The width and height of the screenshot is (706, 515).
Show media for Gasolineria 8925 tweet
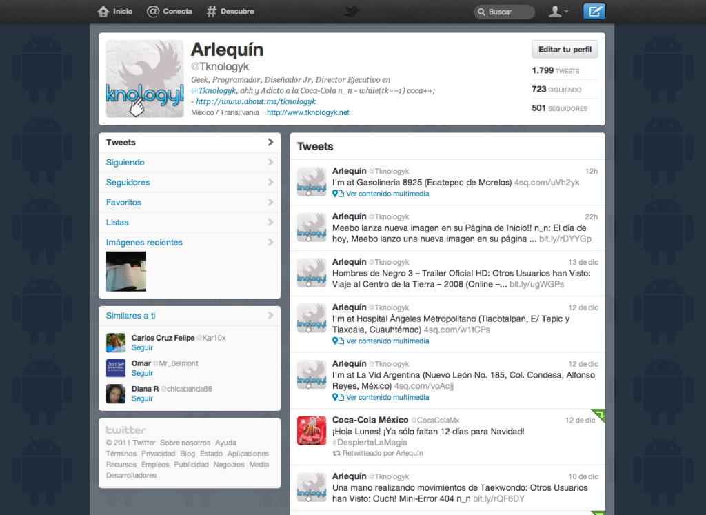click(387, 194)
